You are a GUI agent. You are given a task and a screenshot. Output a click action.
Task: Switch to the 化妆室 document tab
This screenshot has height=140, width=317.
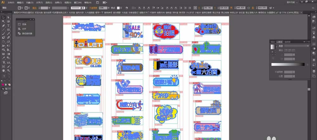click(x=72, y=13)
